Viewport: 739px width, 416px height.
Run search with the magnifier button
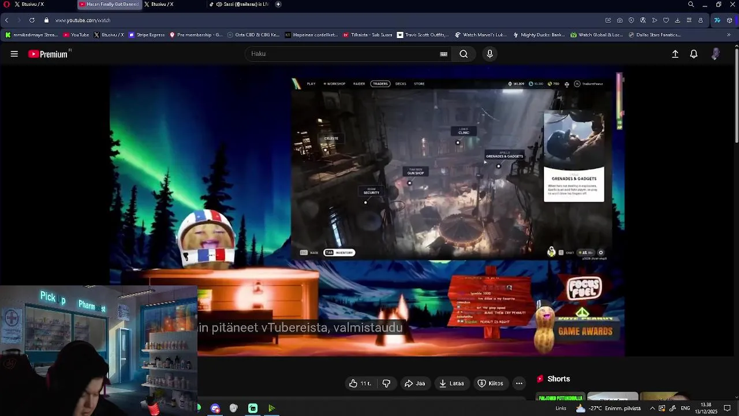464,54
